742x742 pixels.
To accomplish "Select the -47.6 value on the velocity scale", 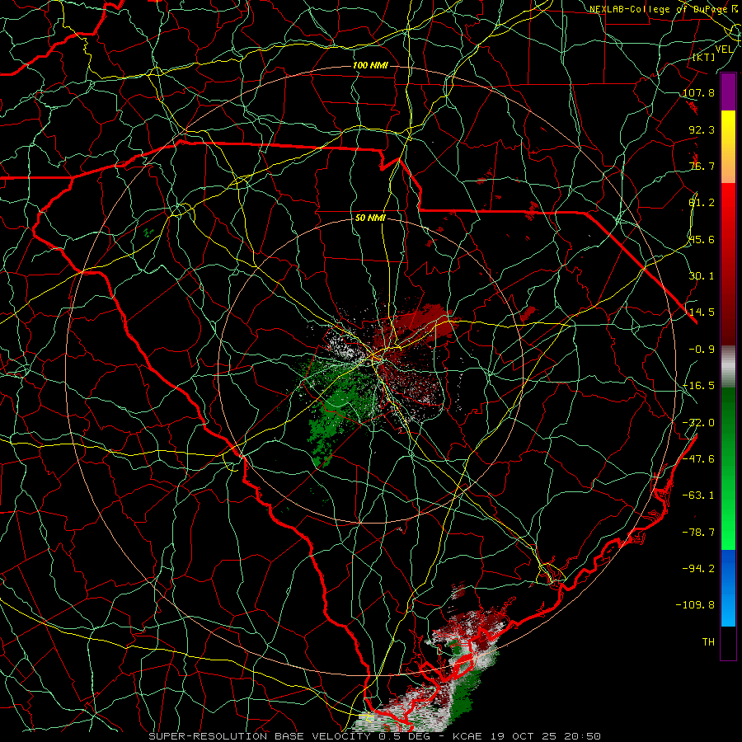I will tap(698, 459).
